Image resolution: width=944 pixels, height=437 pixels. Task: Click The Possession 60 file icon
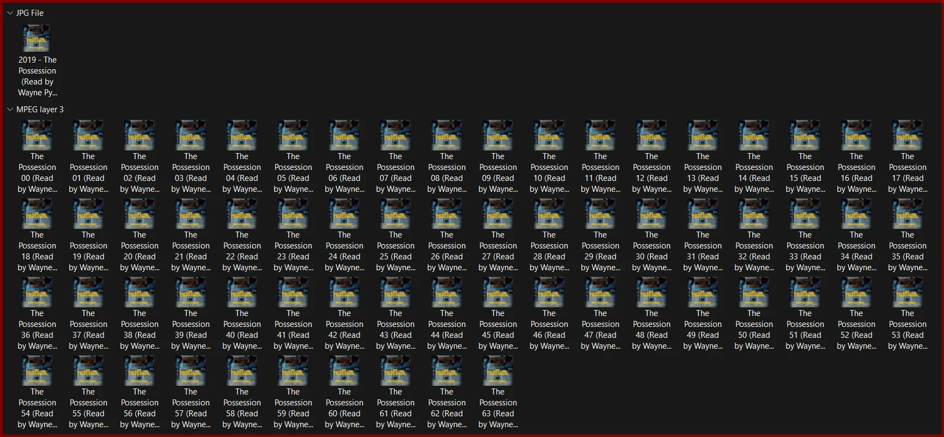pos(344,371)
